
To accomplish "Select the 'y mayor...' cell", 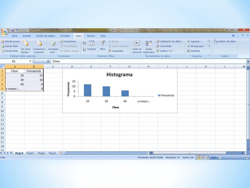I will [15, 89].
